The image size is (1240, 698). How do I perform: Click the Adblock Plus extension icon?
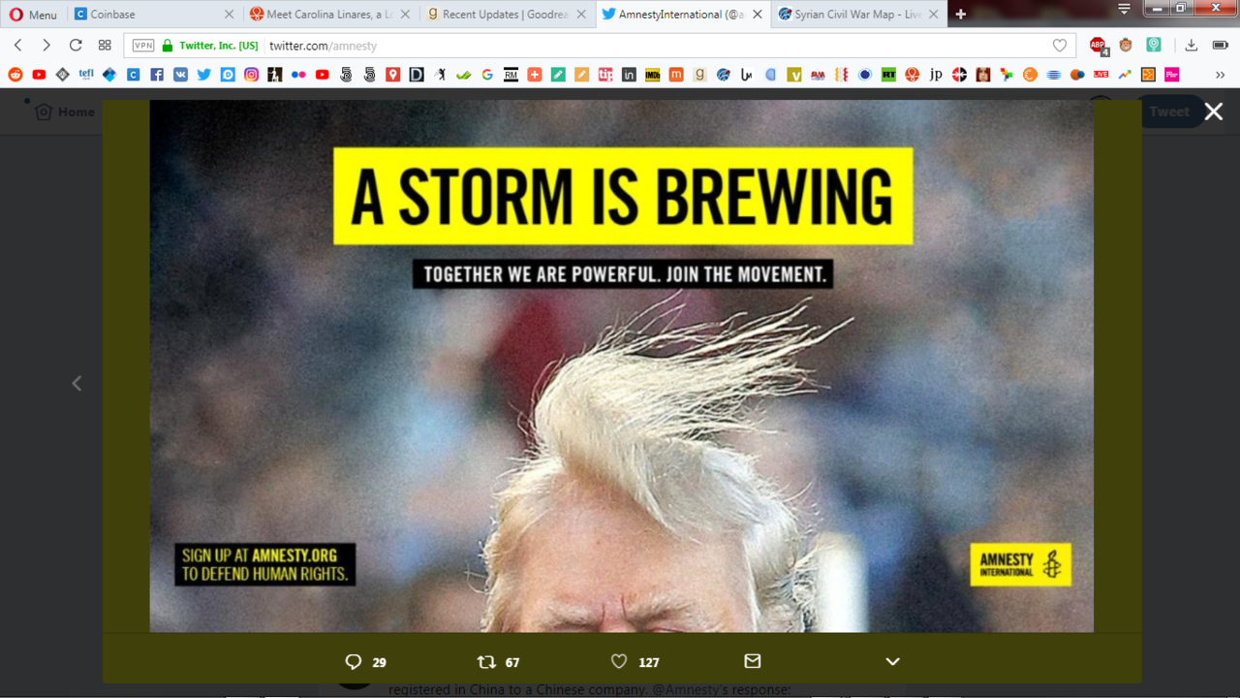coord(1097,45)
